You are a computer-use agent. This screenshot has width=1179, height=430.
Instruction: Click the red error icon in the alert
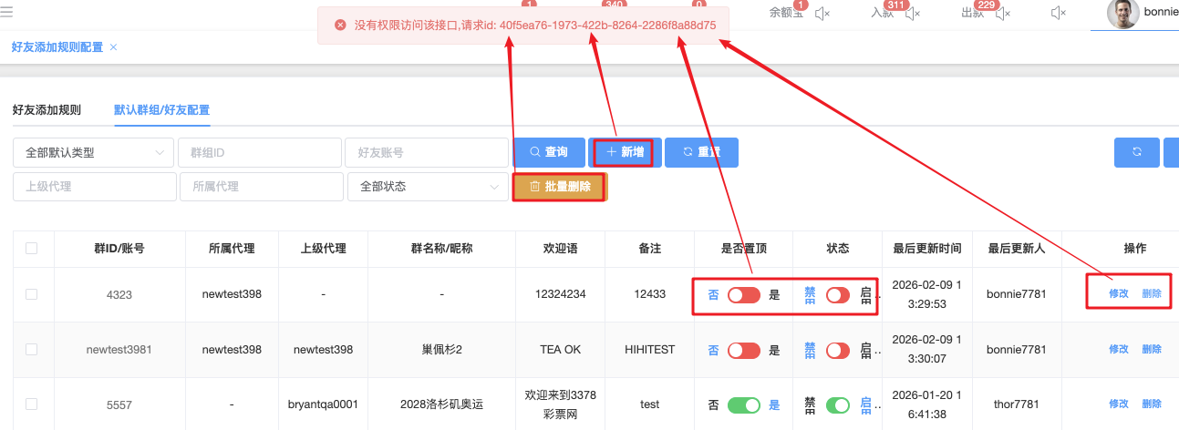coord(340,26)
